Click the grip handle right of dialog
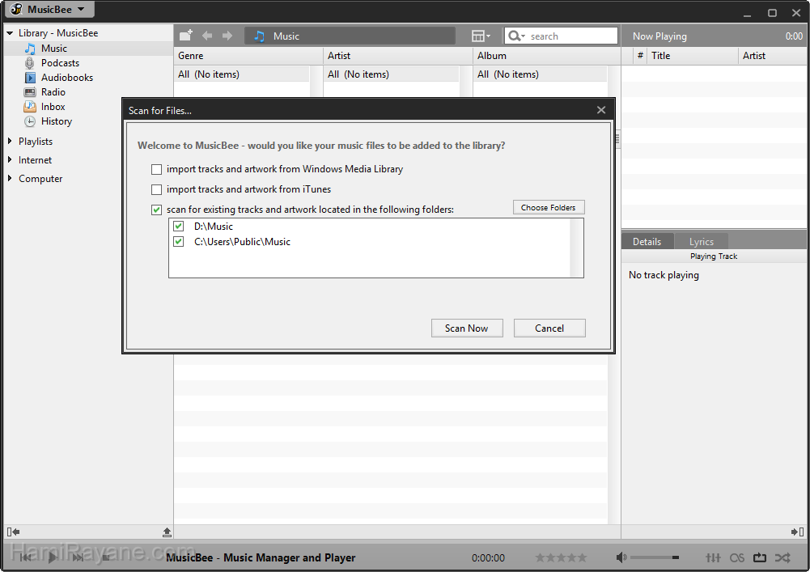810x572 pixels. pos(617,139)
